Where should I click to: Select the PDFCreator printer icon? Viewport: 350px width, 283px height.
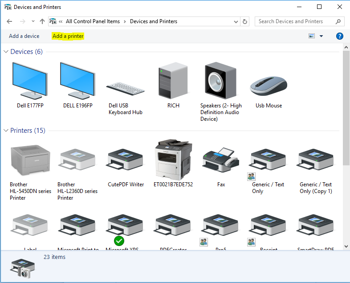coord(173,225)
